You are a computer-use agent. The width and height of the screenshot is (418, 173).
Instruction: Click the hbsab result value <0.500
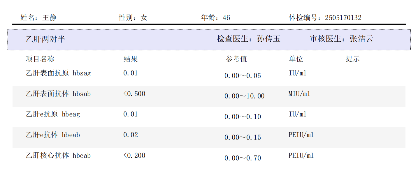tap(134, 94)
